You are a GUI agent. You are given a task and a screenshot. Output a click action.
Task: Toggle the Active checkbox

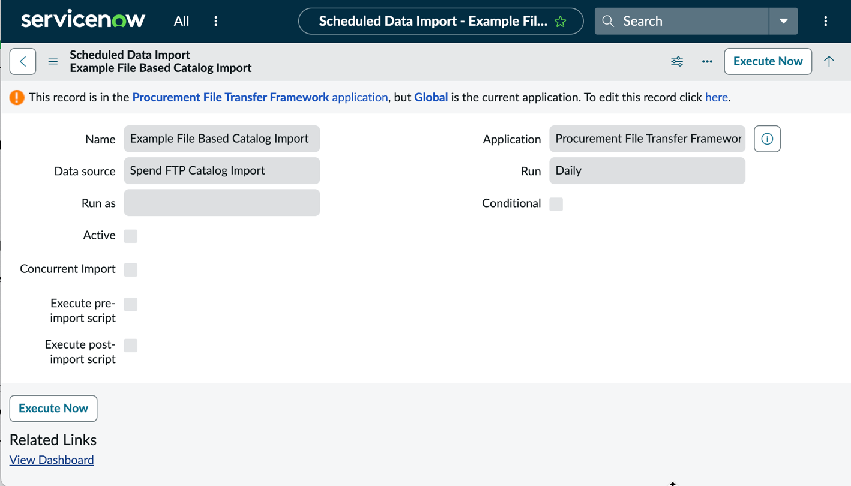coord(131,236)
